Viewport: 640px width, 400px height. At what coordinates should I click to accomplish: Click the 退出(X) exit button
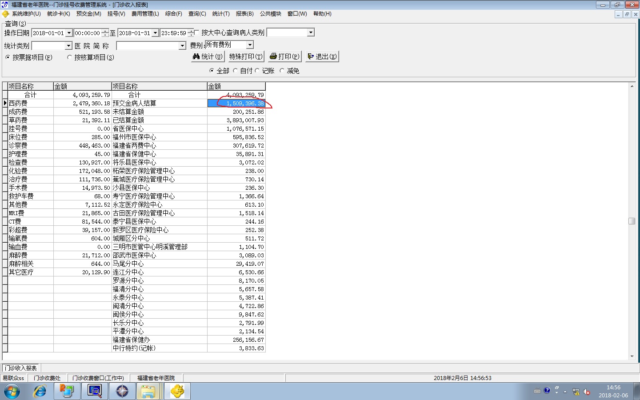point(322,56)
